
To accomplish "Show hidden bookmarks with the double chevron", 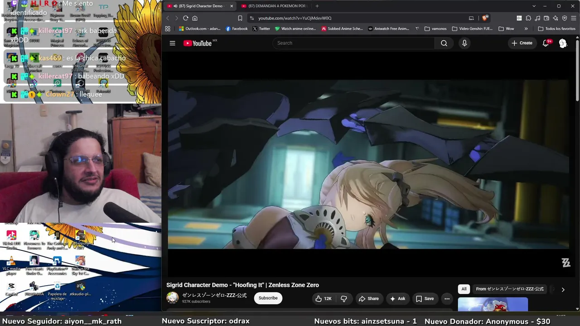I will pyautogui.click(x=526, y=29).
